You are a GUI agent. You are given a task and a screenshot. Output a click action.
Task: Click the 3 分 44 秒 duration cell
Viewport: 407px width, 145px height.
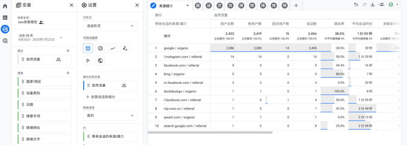point(362,109)
